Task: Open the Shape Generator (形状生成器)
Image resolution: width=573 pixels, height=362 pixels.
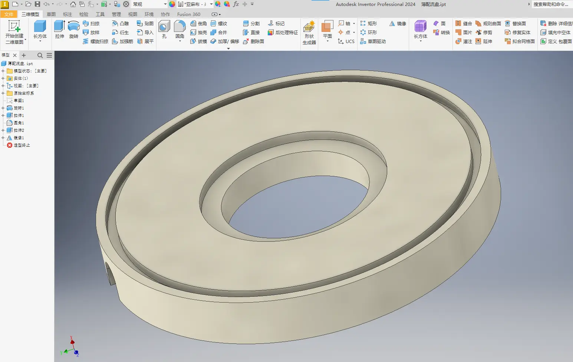Action: [x=309, y=33]
